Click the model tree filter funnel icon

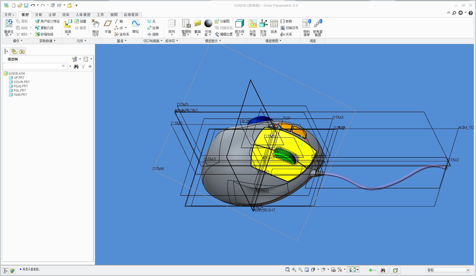pos(83,66)
